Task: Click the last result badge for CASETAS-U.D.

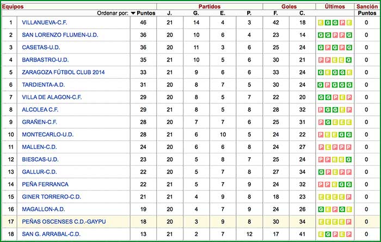Action: pos(349,48)
